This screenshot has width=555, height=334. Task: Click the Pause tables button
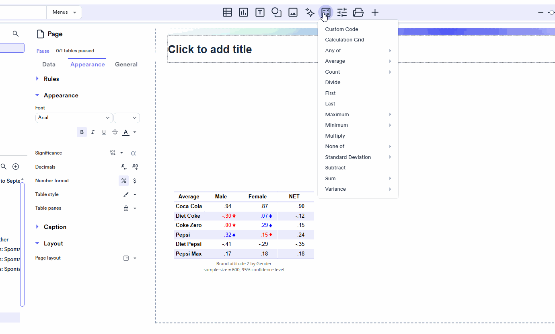coord(43,51)
